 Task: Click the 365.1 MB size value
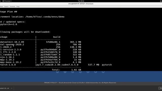click(x=75, y=42)
